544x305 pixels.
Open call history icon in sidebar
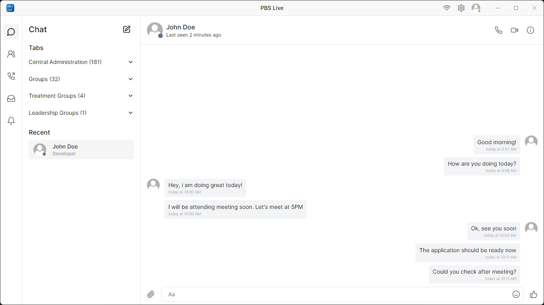point(11,76)
